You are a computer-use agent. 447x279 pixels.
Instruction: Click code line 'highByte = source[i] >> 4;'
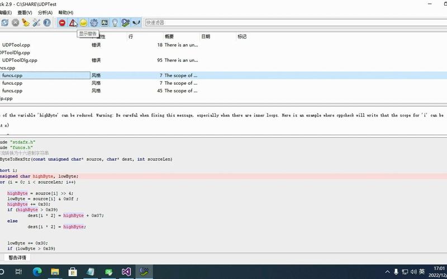click(40, 193)
